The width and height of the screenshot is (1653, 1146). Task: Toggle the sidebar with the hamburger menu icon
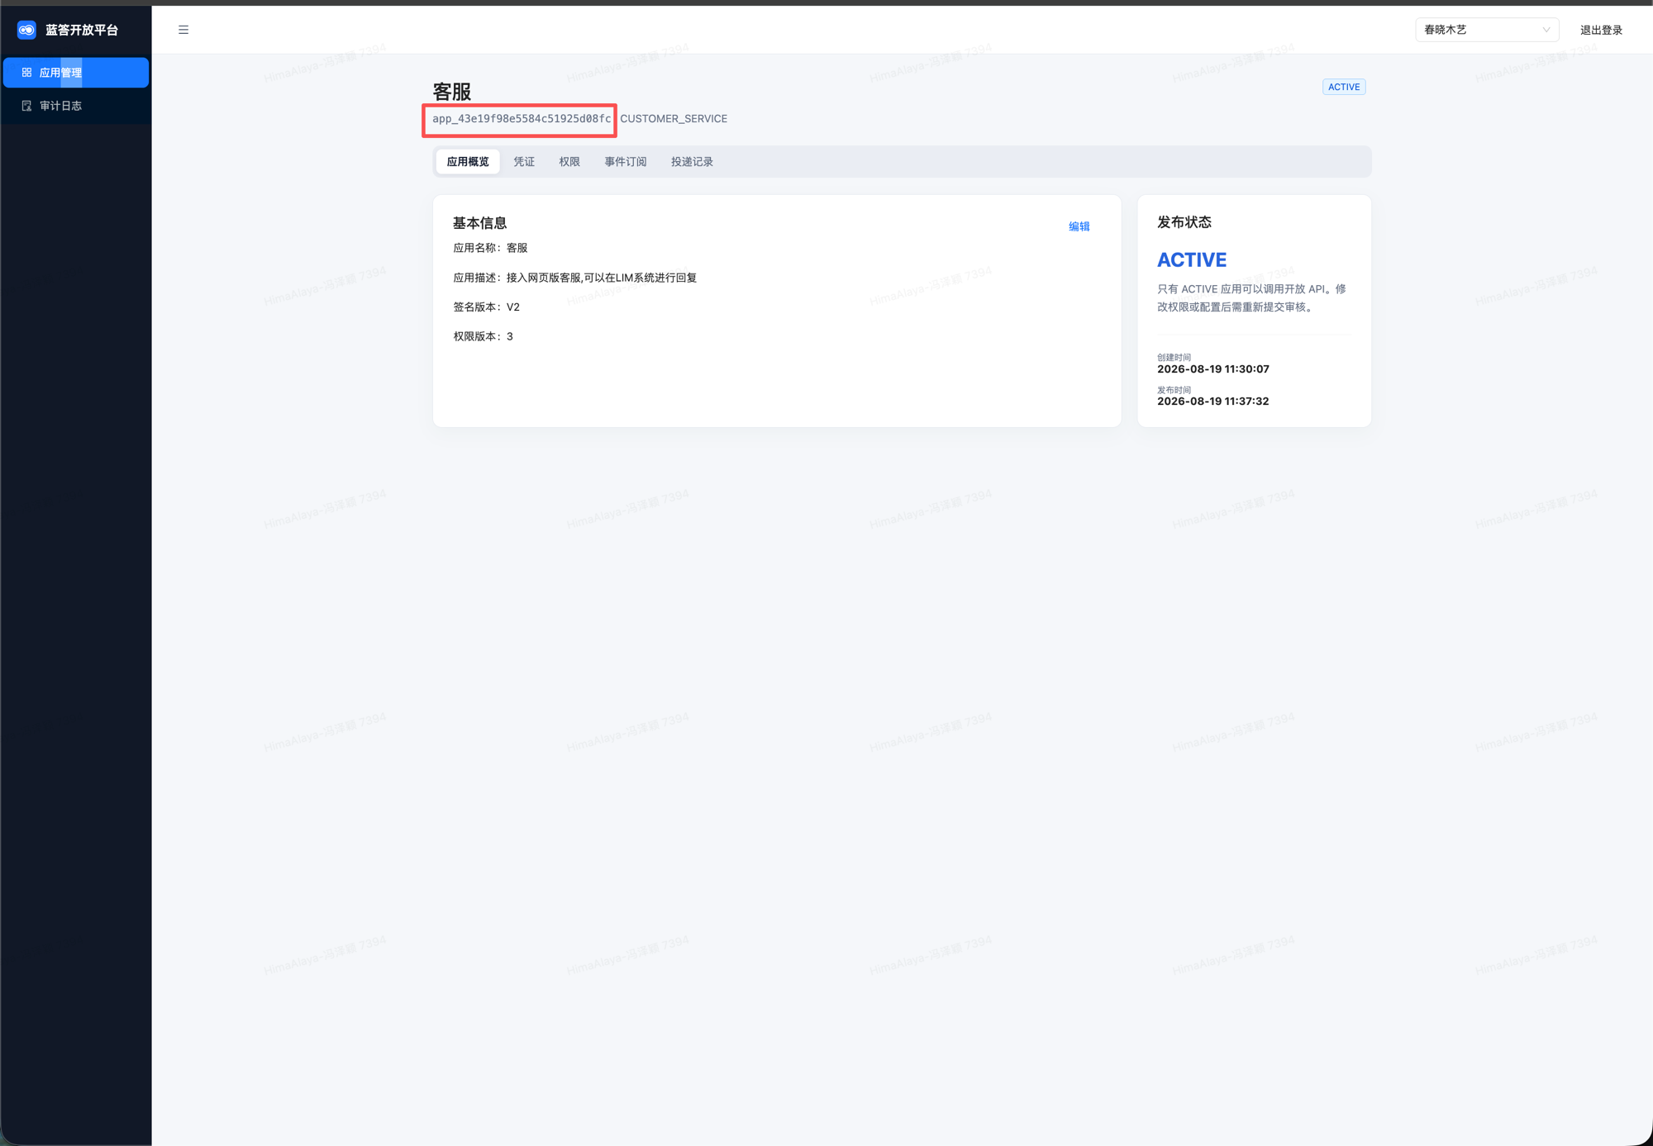tap(183, 30)
